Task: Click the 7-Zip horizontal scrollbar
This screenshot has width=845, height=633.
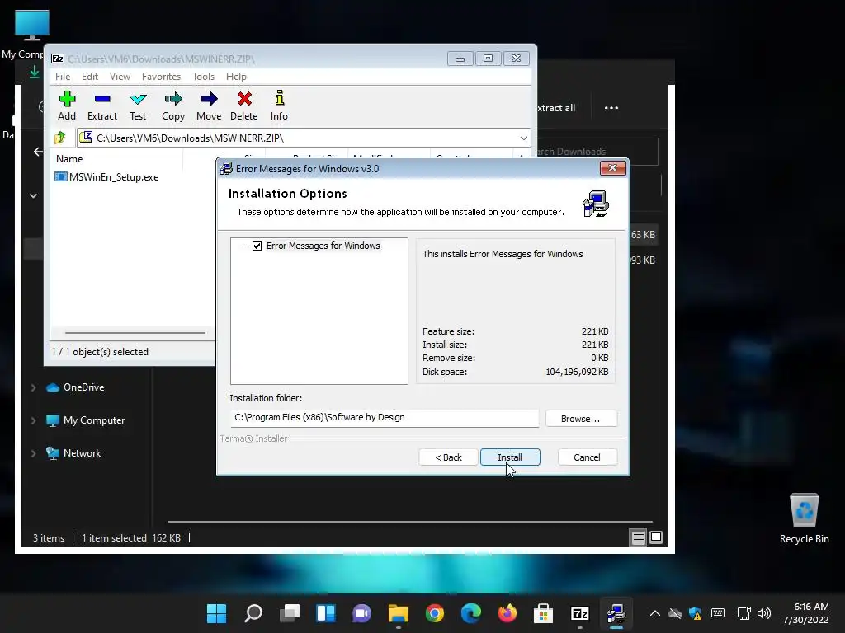Action: pos(135,333)
